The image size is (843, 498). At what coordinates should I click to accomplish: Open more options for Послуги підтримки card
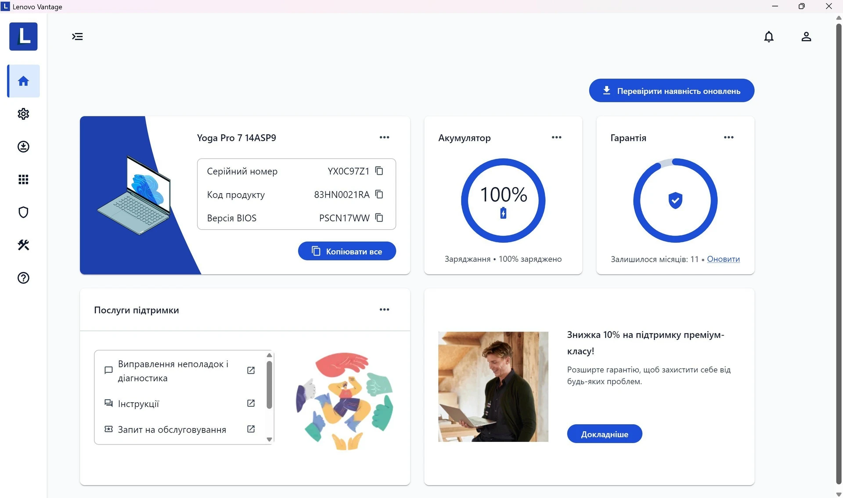pos(385,310)
